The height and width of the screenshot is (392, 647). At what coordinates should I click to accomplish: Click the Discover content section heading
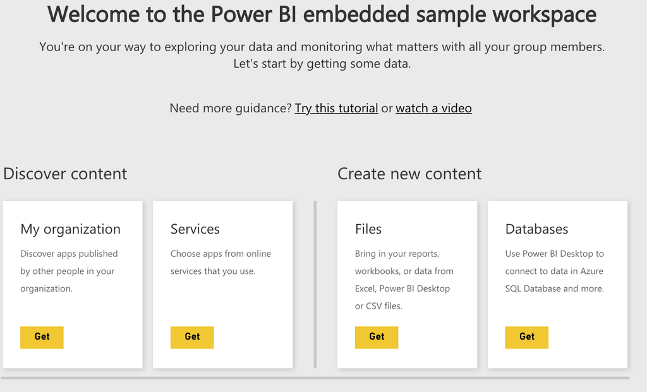[65, 174]
